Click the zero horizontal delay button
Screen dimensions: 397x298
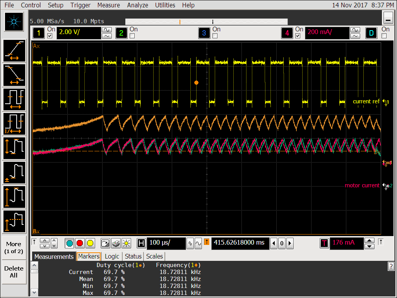pos(282,243)
